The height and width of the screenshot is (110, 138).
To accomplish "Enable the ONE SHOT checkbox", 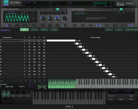I will point(36,84).
